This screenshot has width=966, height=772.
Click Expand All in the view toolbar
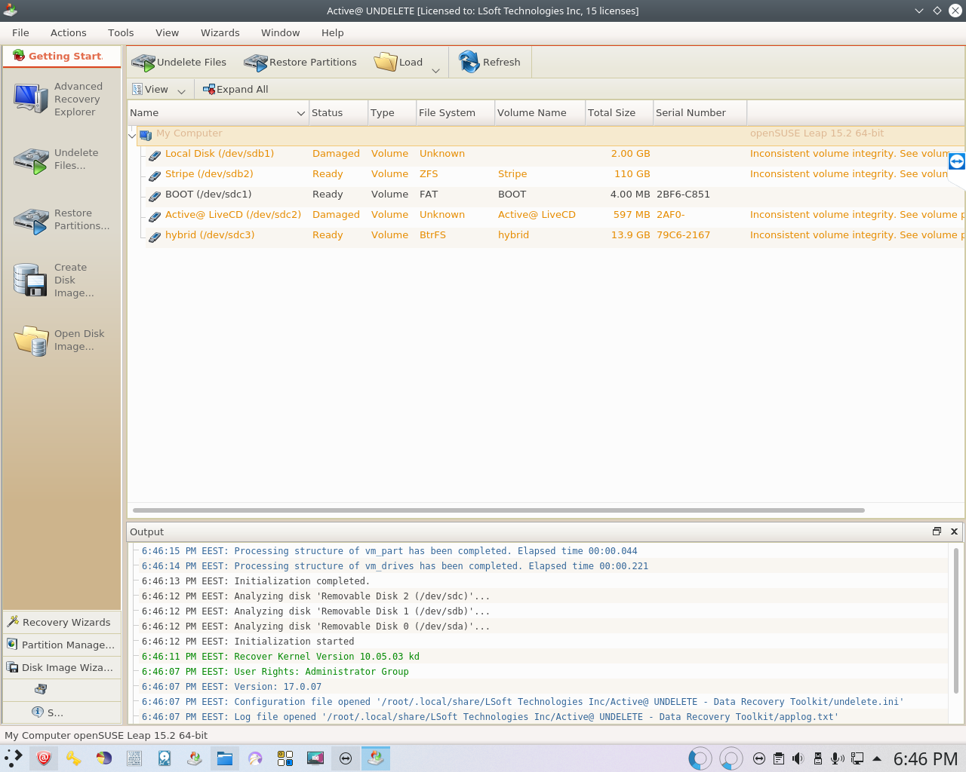pos(235,89)
